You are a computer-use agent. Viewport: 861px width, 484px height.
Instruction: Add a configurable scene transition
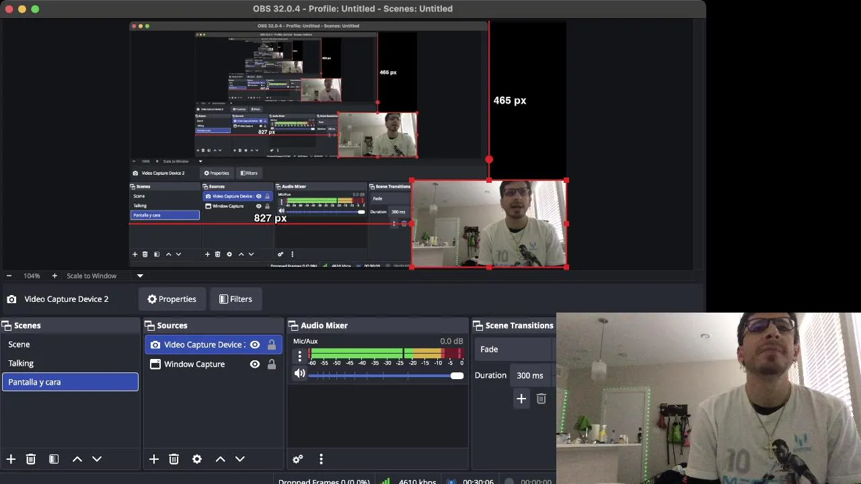click(x=521, y=399)
